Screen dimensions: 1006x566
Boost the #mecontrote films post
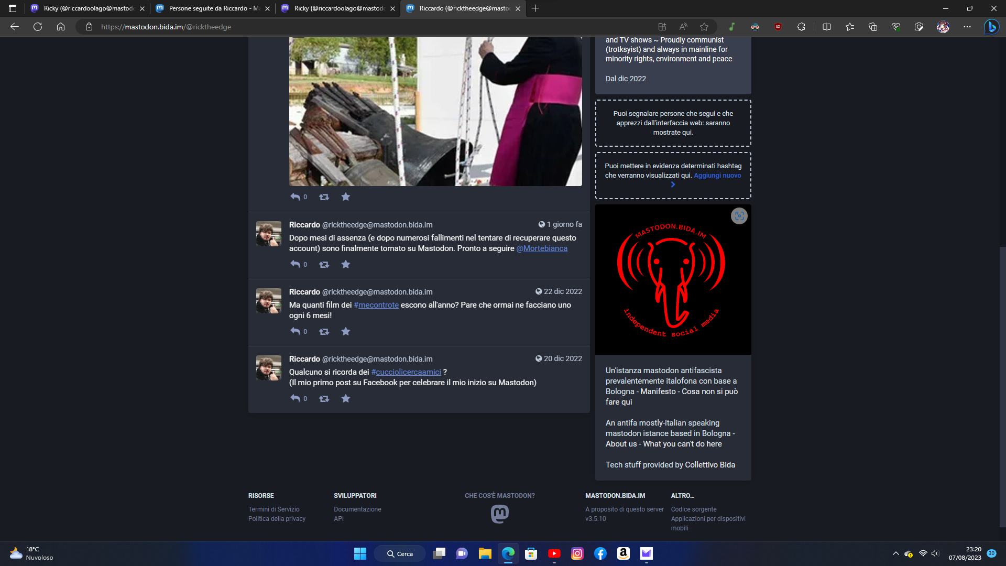tap(324, 332)
